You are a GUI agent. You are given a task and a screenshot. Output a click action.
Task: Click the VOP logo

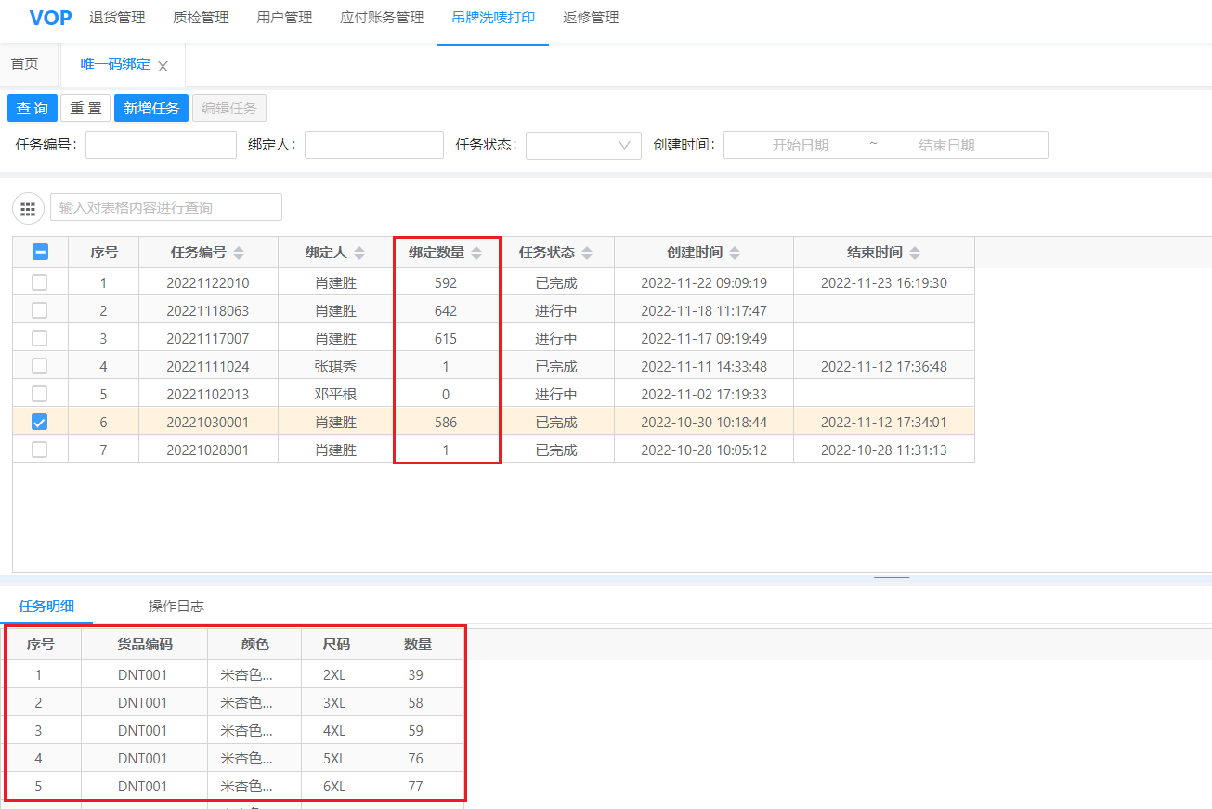click(x=50, y=18)
